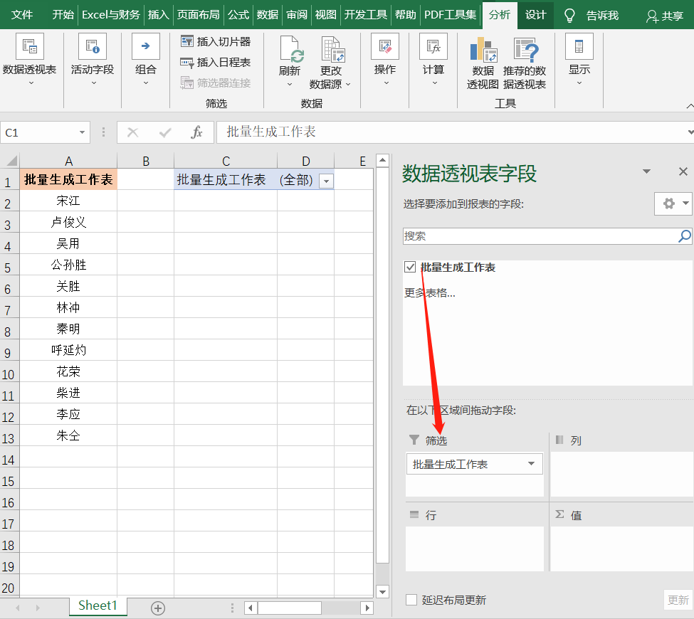The image size is (694, 619).
Task: Close the 数据透视表字段 pane
Action: (683, 171)
